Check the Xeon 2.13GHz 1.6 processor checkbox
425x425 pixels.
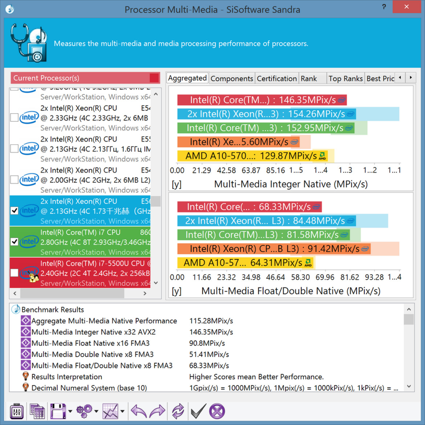pos(15,149)
